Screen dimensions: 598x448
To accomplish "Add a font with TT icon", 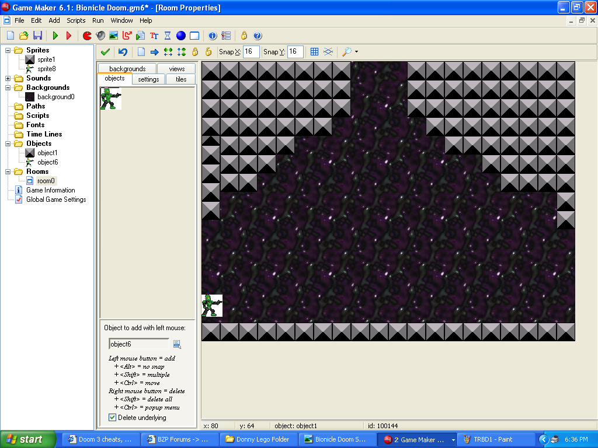I will pyautogui.click(x=154, y=36).
